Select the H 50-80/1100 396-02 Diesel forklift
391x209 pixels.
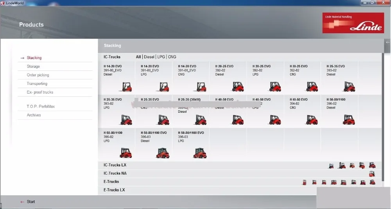pos(339,112)
